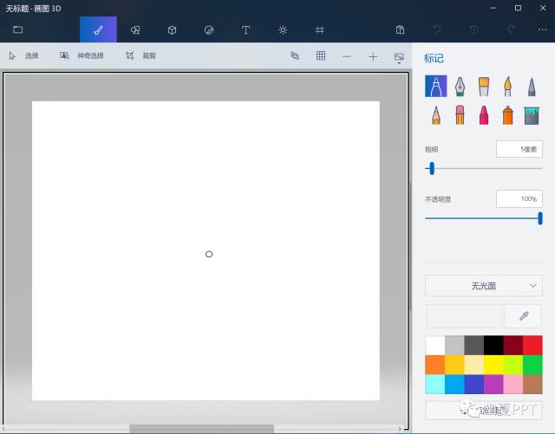Click the thickness 5像素 input field
The width and height of the screenshot is (555, 434).
519,149
